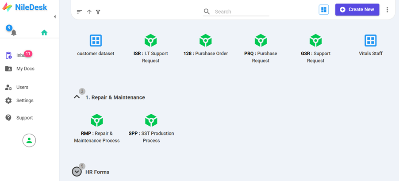Open the Support link in sidebar
The image size is (399, 181).
pos(24,118)
